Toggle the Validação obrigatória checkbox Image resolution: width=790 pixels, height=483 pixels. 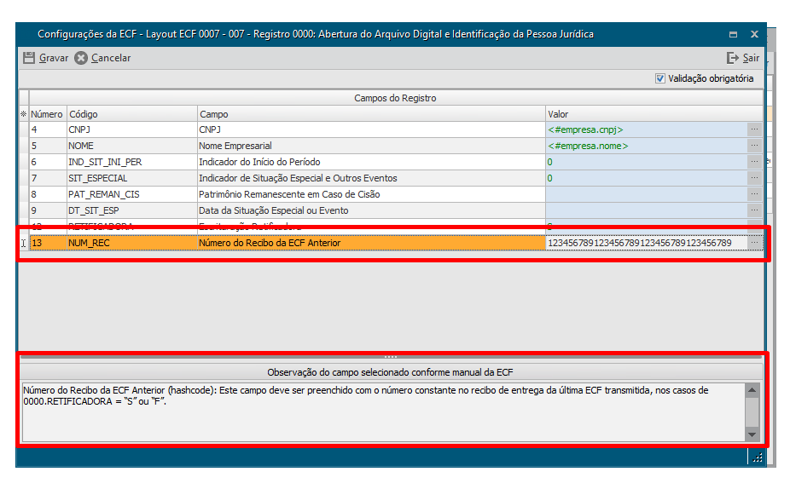click(x=660, y=78)
